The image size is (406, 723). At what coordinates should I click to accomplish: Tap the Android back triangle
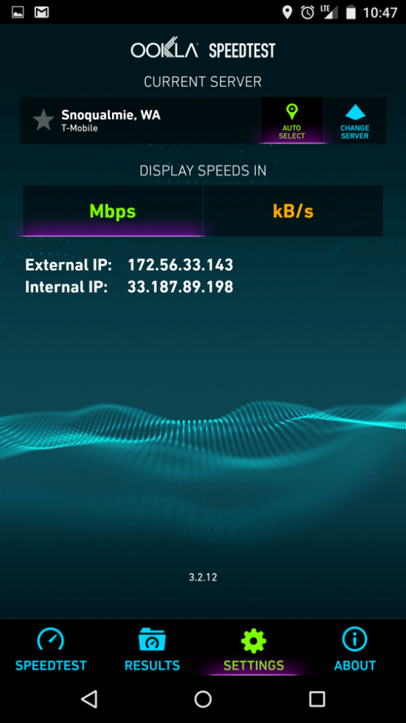click(89, 699)
